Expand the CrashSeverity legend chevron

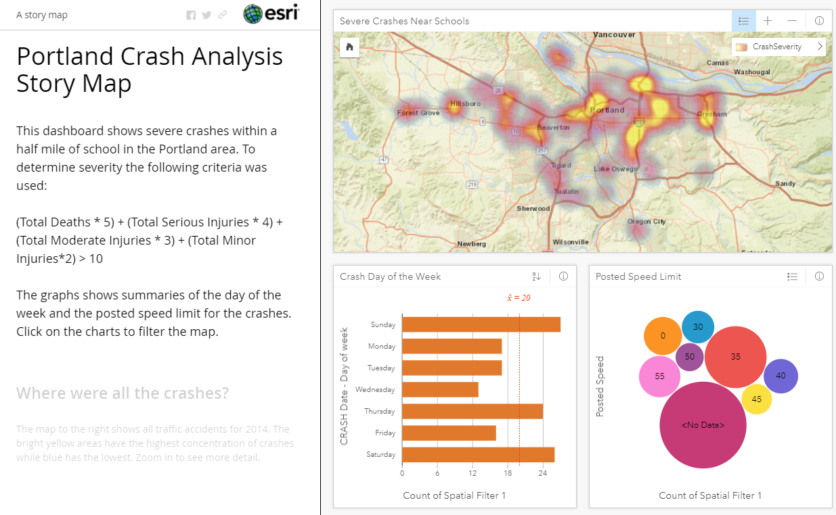(820, 47)
